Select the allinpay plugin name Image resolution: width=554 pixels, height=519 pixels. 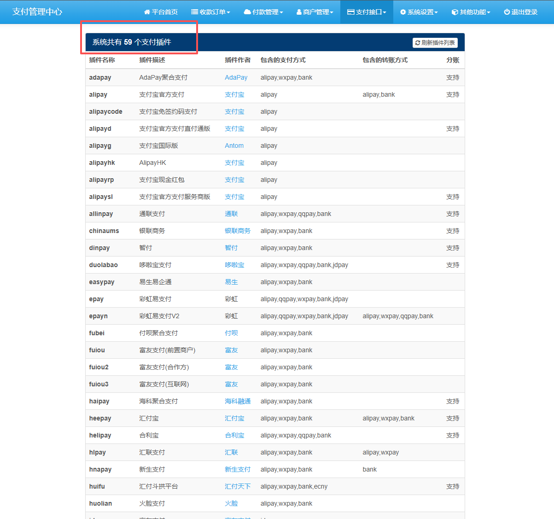[x=101, y=214]
